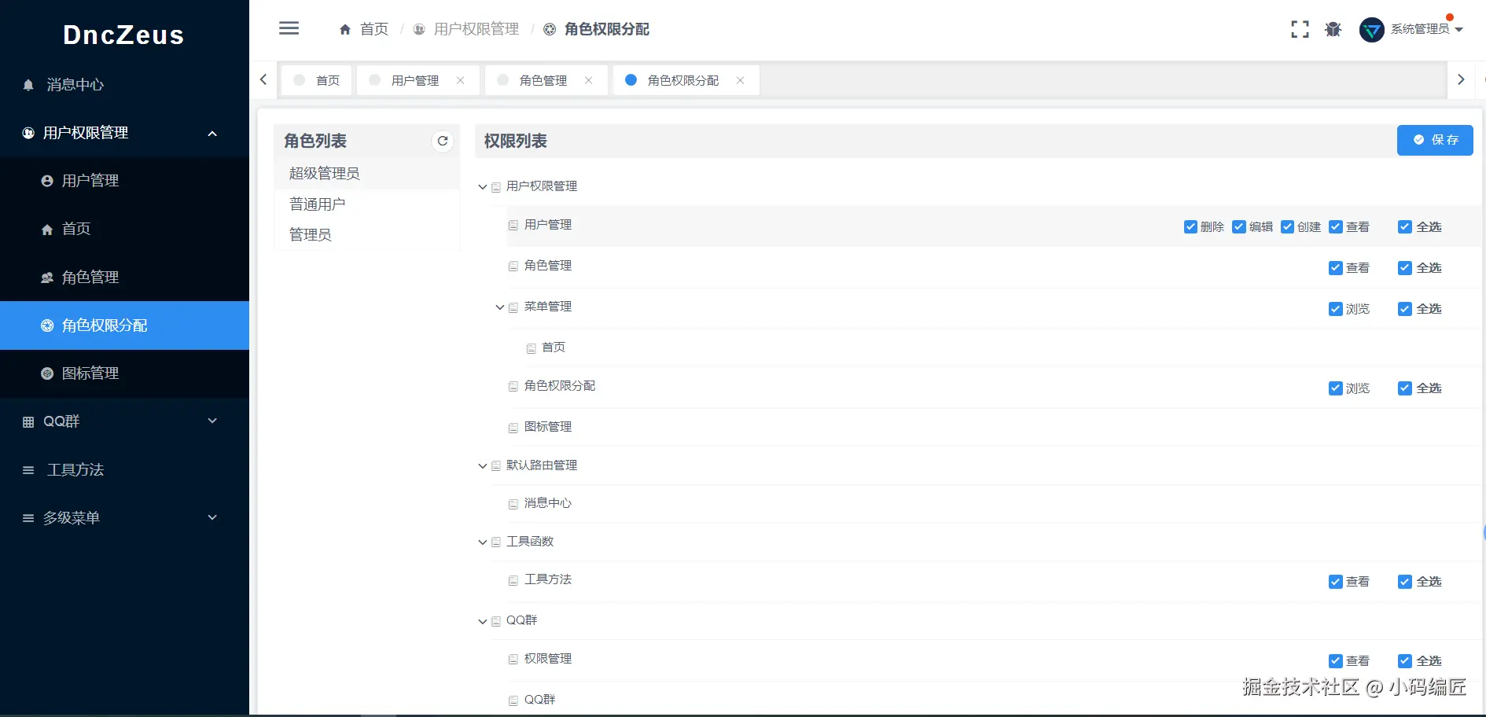Open the bug error log icon
1486x717 pixels.
point(1333,30)
